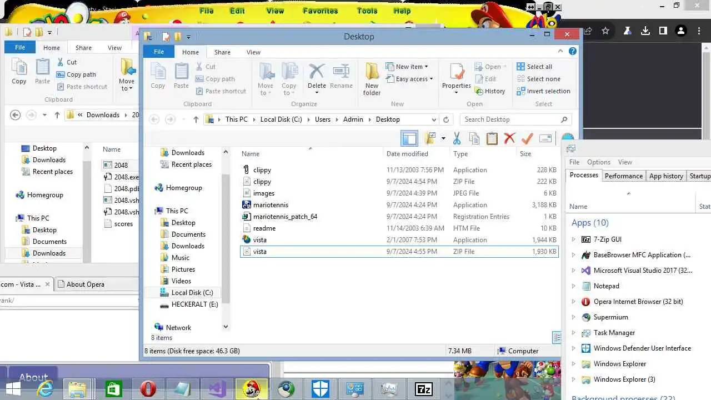This screenshot has width=711, height=400.
Task: Open the Tools menu in the top window
Action: (367, 11)
